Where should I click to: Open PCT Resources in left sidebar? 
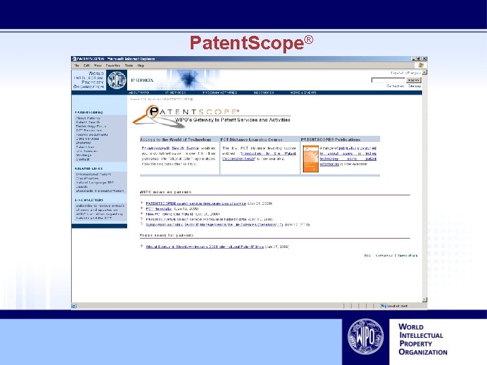[89, 130]
